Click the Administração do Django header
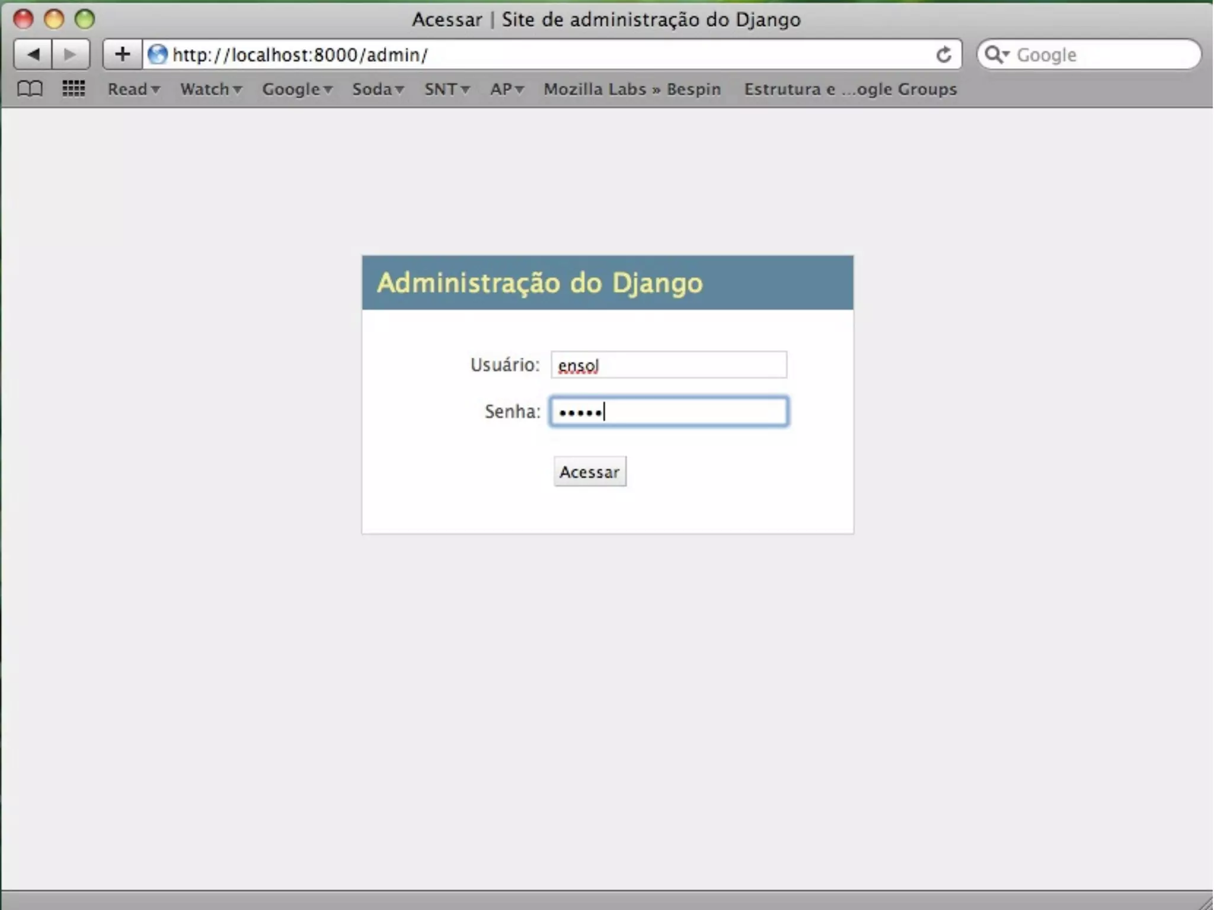 [540, 283]
